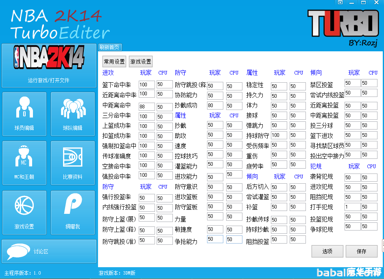Open the 球队编辑 team editor tile
This screenshot has height=279, width=384.
[73, 114]
